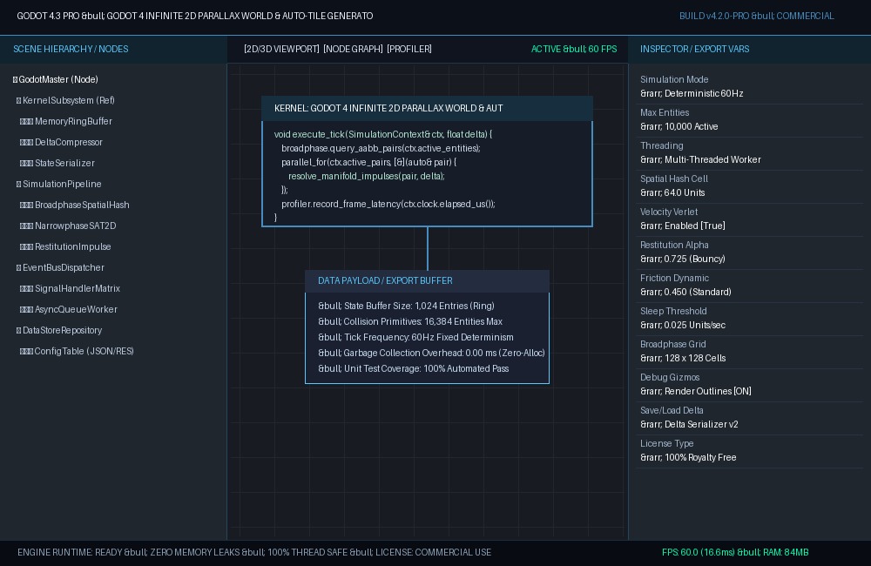This screenshot has height=566, width=871.
Task: Click the profiler.record_frame_latency code line
Action: (x=388, y=204)
